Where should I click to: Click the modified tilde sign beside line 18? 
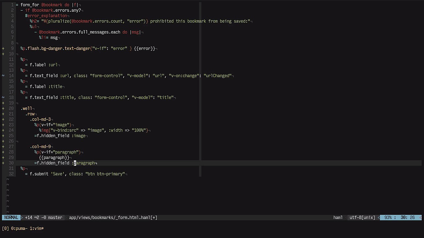3,98
